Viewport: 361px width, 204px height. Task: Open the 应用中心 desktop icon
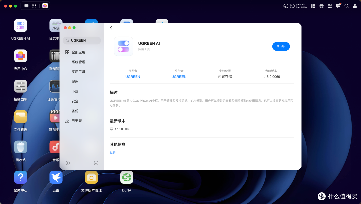(x=20, y=56)
